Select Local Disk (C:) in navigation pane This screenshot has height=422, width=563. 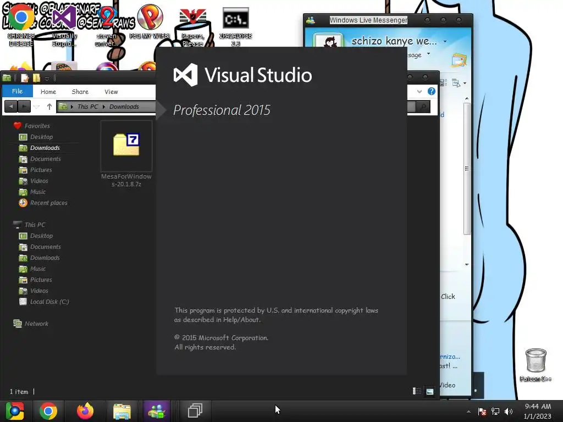click(49, 302)
